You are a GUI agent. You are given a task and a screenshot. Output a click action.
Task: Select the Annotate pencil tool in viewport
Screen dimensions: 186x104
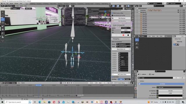3,34
